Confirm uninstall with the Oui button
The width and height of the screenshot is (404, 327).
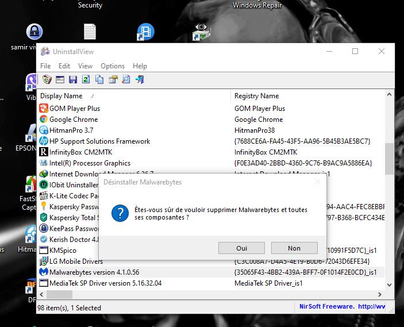[241, 248]
